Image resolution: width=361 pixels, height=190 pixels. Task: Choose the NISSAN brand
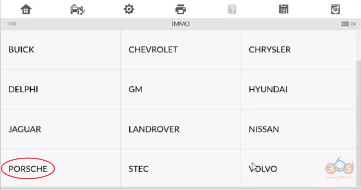click(298, 129)
